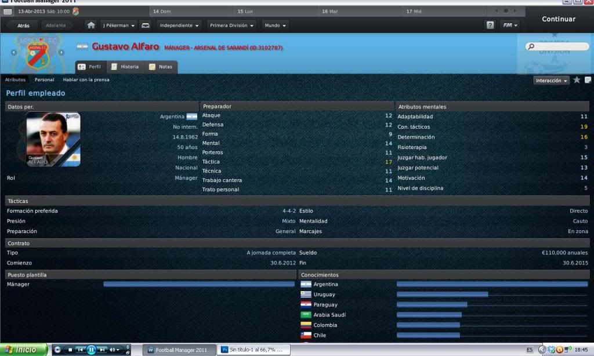
Task: Click inside the search input field
Action: coord(557,46)
